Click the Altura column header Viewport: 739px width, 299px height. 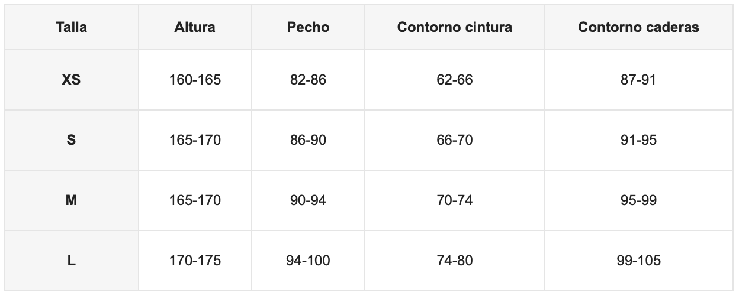coord(195,27)
